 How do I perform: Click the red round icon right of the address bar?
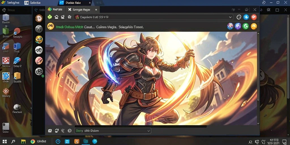pos(254,17)
